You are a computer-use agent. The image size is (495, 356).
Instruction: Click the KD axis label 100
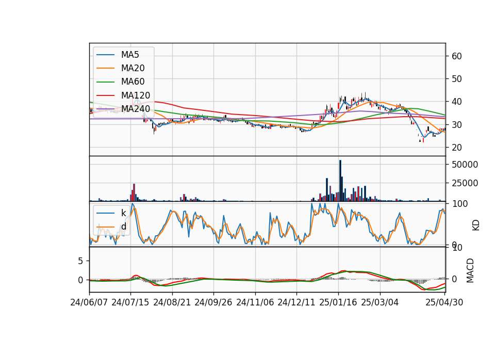coord(460,204)
